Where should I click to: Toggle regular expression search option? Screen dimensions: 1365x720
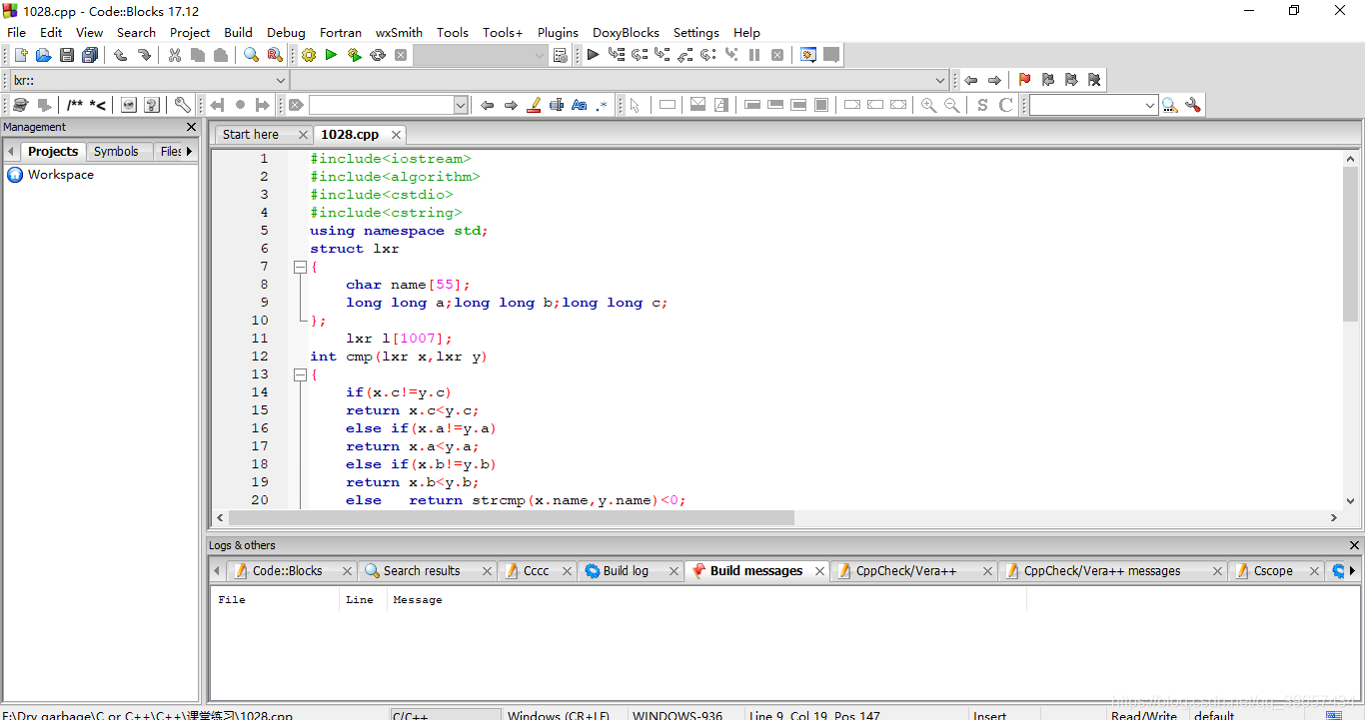point(603,105)
